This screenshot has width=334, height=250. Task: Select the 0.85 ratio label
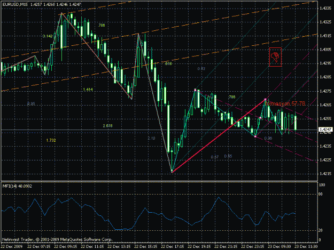pyautogui.click(x=32, y=103)
